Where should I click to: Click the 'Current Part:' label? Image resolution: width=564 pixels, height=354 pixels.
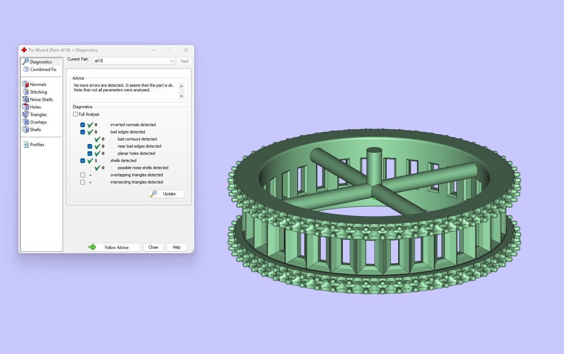point(78,59)
